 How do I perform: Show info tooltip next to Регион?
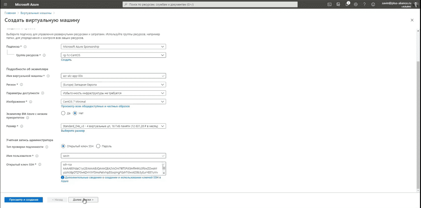(x=21, y=85)
